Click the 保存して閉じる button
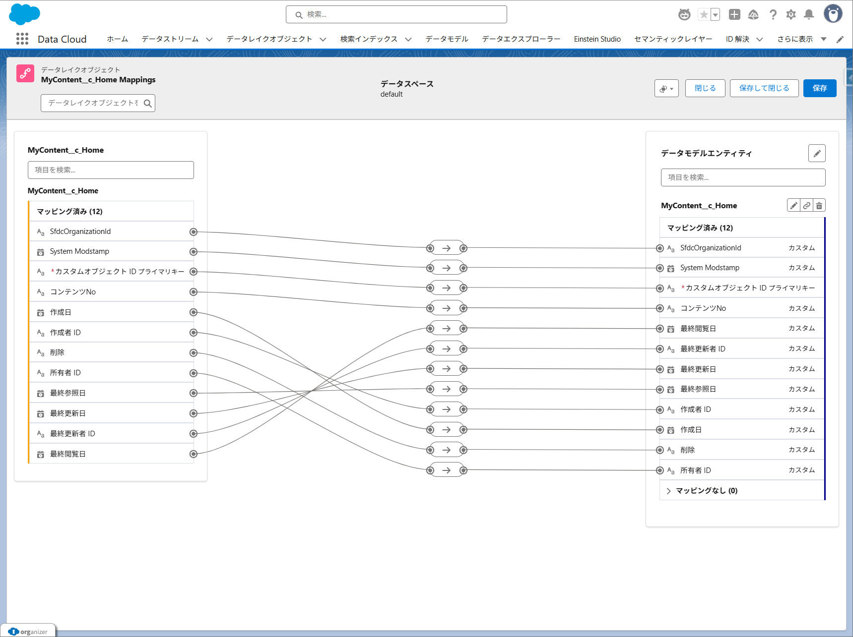 [764, 88]
